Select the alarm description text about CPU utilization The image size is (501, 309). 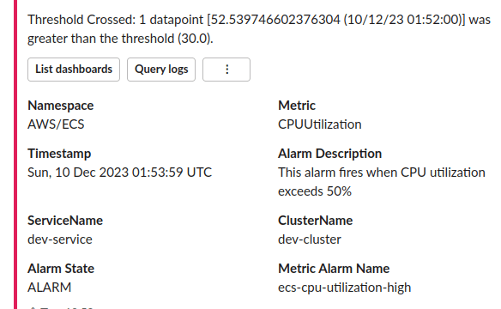point(382,182)
